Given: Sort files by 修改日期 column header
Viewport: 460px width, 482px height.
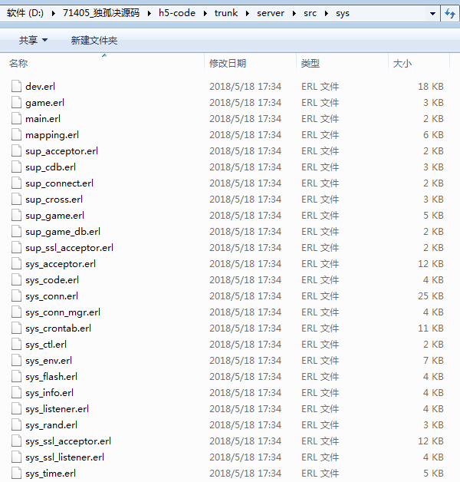Looking at the screenshot, I should pyautogui.click(x=228, y=64).
